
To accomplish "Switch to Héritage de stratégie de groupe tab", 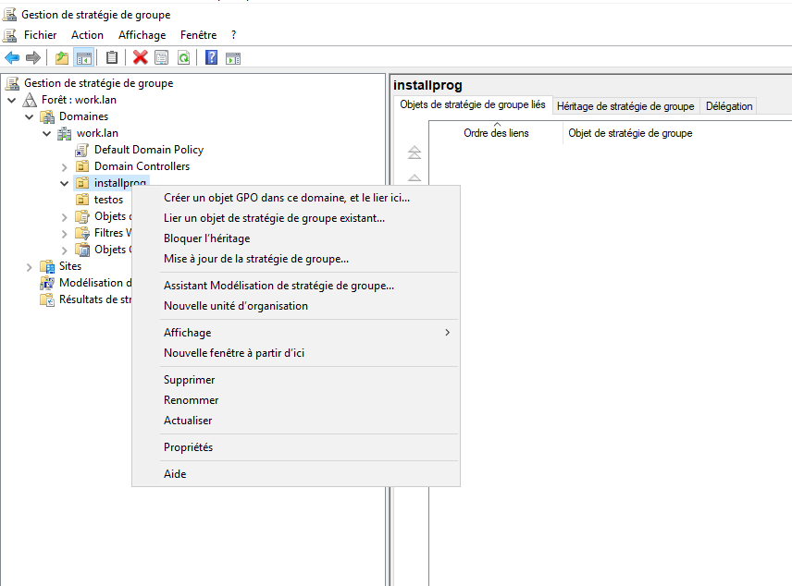I will pos(625,106).
